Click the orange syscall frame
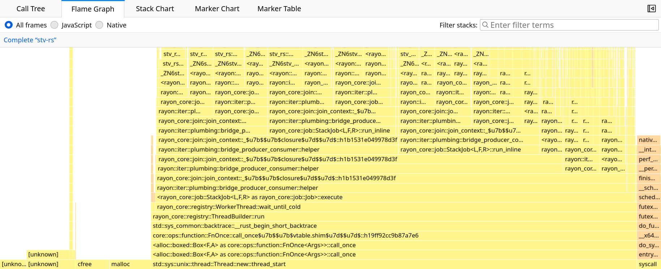 pyautogui.click(x=648, y=264)
